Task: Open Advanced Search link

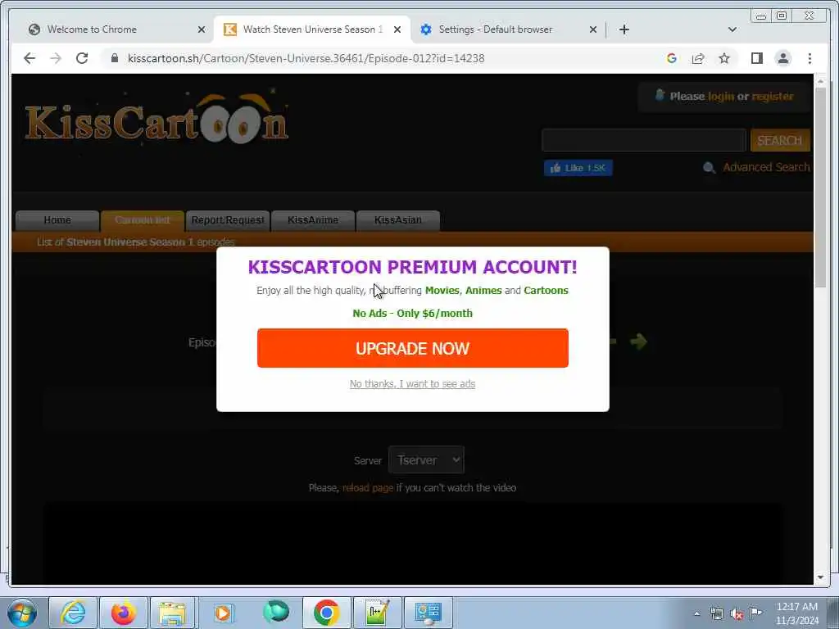Action: click(766, 167)
